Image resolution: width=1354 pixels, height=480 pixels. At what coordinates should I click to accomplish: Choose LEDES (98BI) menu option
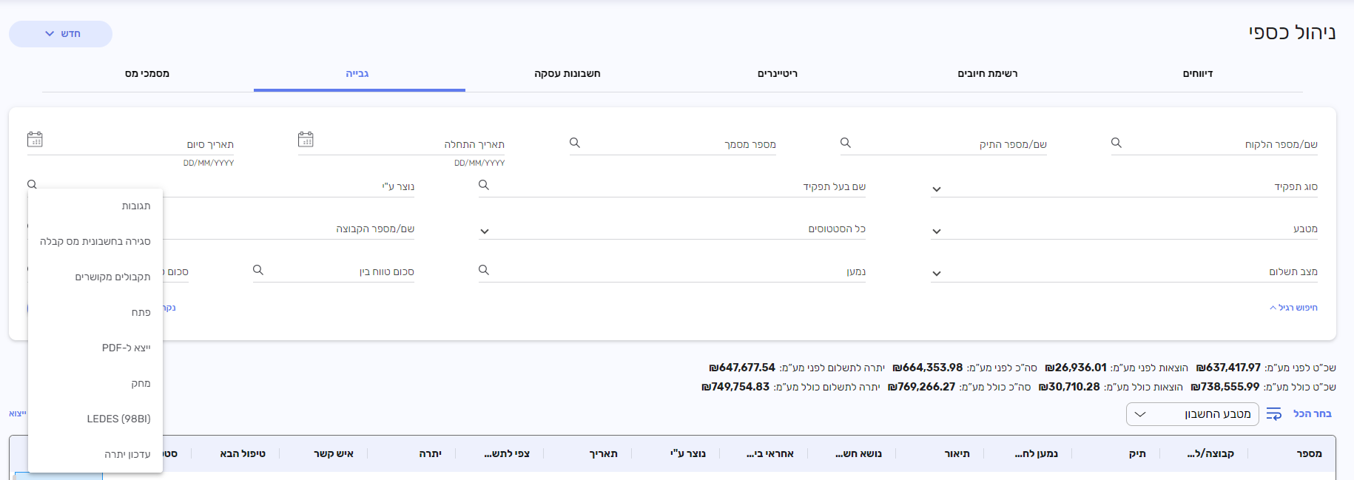(118, 419)
